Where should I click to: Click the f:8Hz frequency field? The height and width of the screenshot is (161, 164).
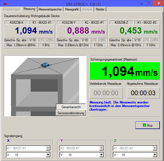coord(46,45)
